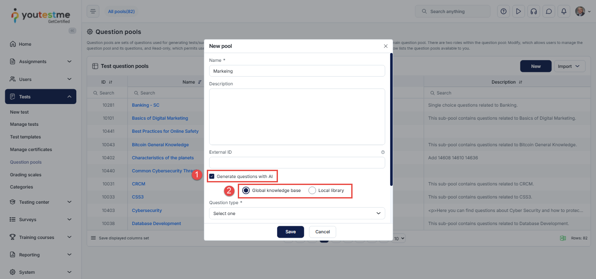
Task: Click External ID info icon
Action: pyautogui.click(x=383, y=152)
